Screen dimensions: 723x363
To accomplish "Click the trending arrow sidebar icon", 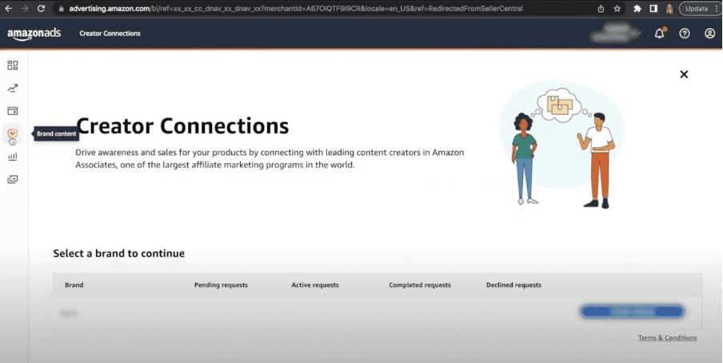I will 12,88.
